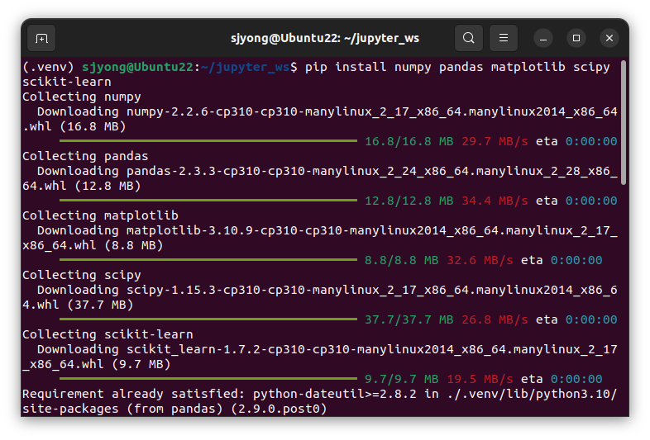Click the 'pip install' command text
The image size is (650, 440).
point(346,67)
